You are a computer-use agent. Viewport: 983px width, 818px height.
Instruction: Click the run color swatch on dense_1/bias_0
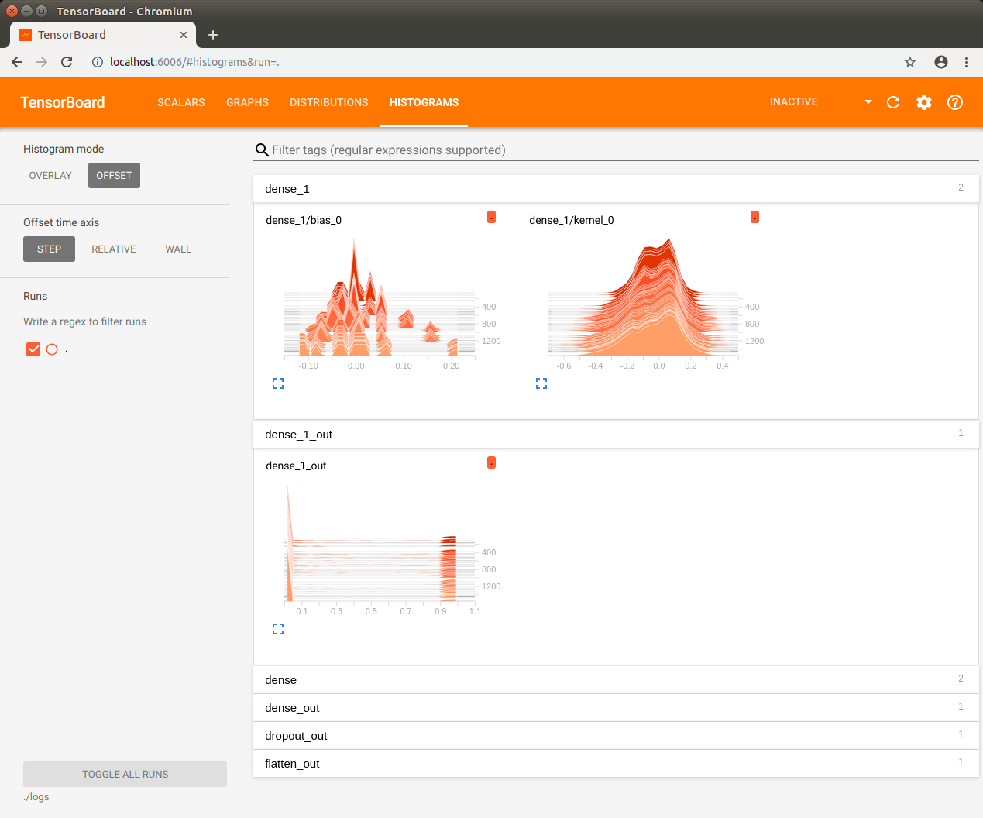(491, 218)
